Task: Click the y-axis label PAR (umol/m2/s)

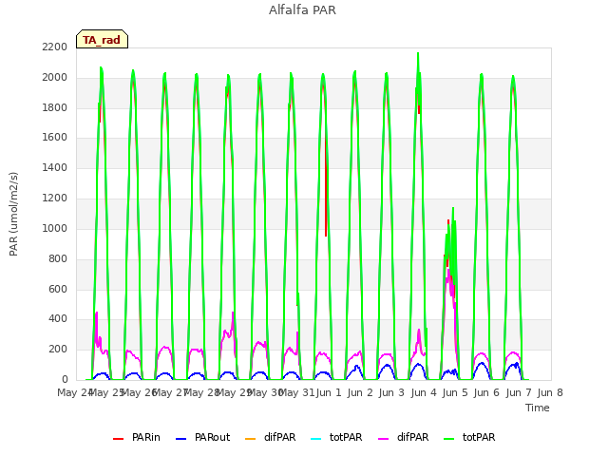Action: pyautogui.click(x=13, y=214)
